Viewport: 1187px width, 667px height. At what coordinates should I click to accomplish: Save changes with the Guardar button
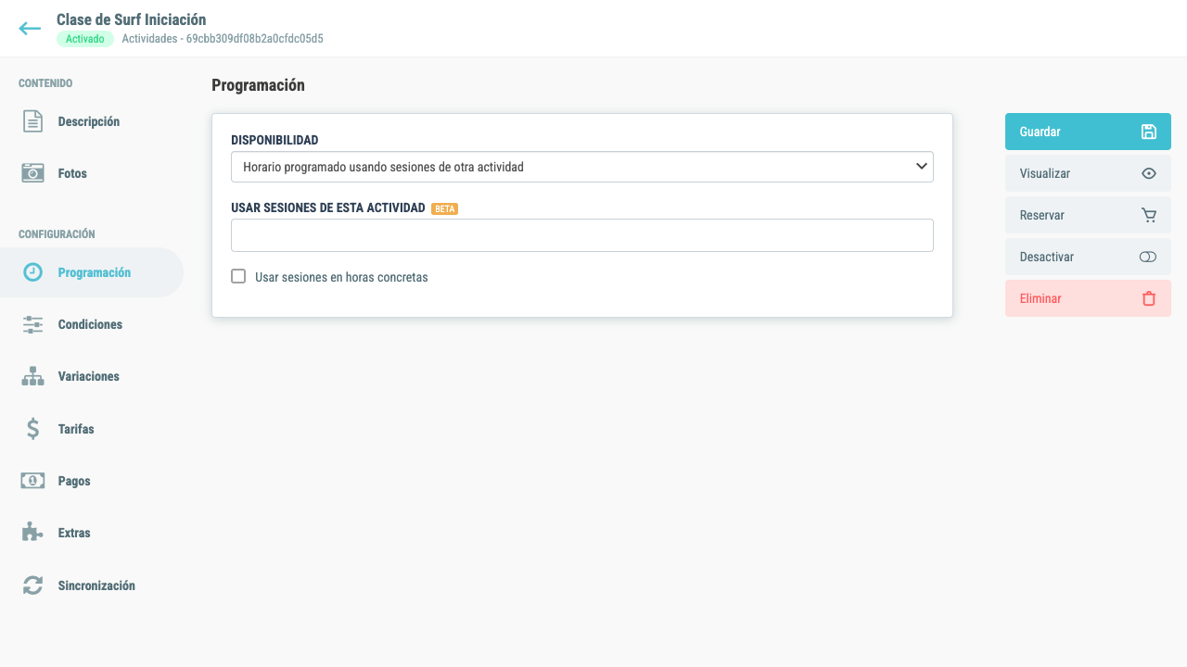[x=1088, y=132]
